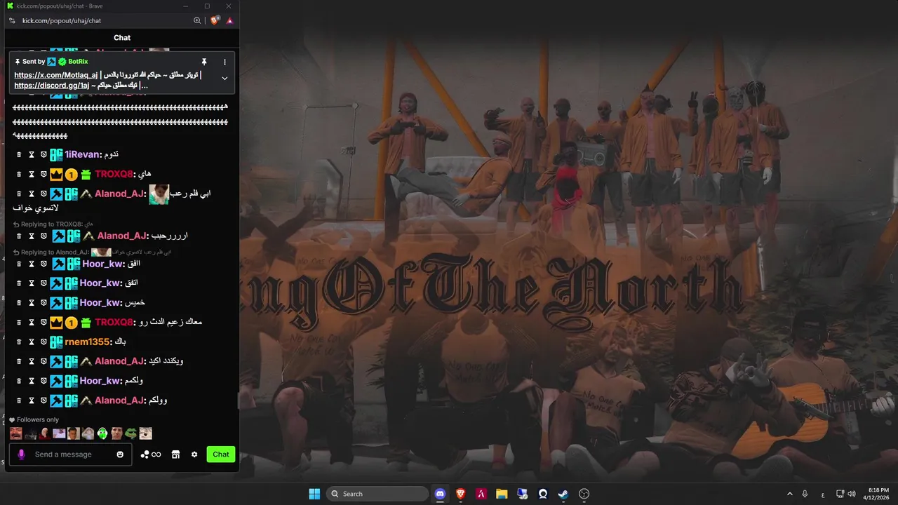
Task: Click the Brave Rewards triangle icon
Action: (229, 20)
